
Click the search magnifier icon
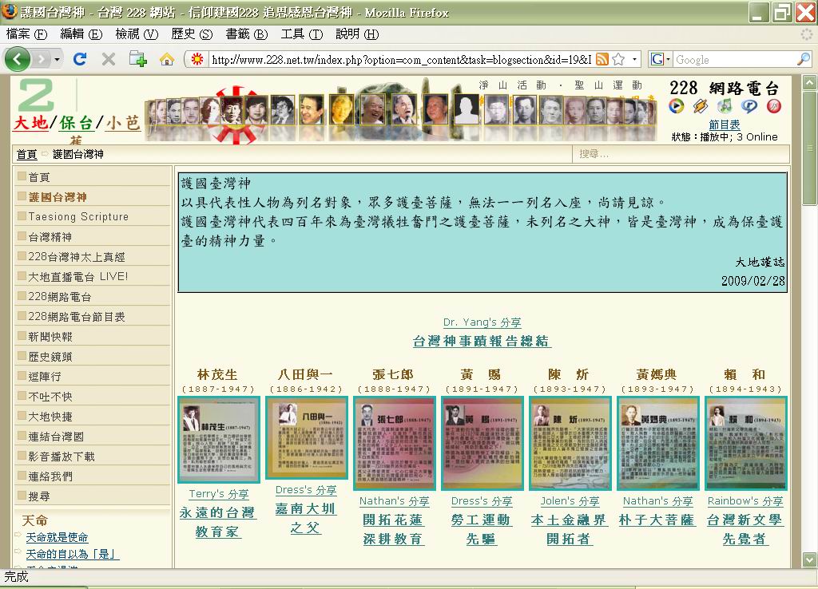coord(804,59)
